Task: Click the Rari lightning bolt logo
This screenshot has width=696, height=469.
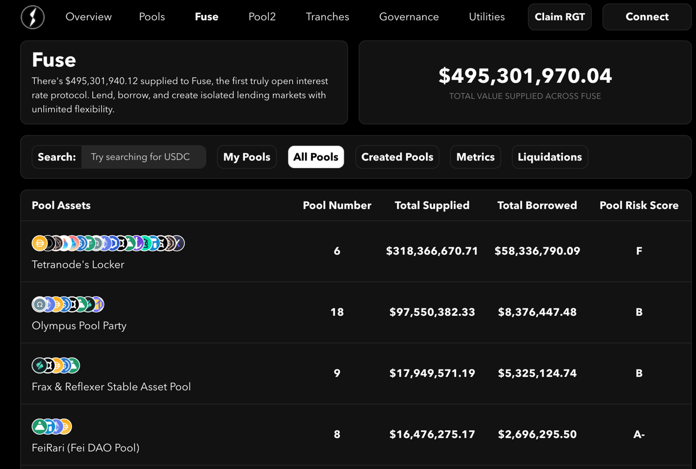Action: coord(33,17)
